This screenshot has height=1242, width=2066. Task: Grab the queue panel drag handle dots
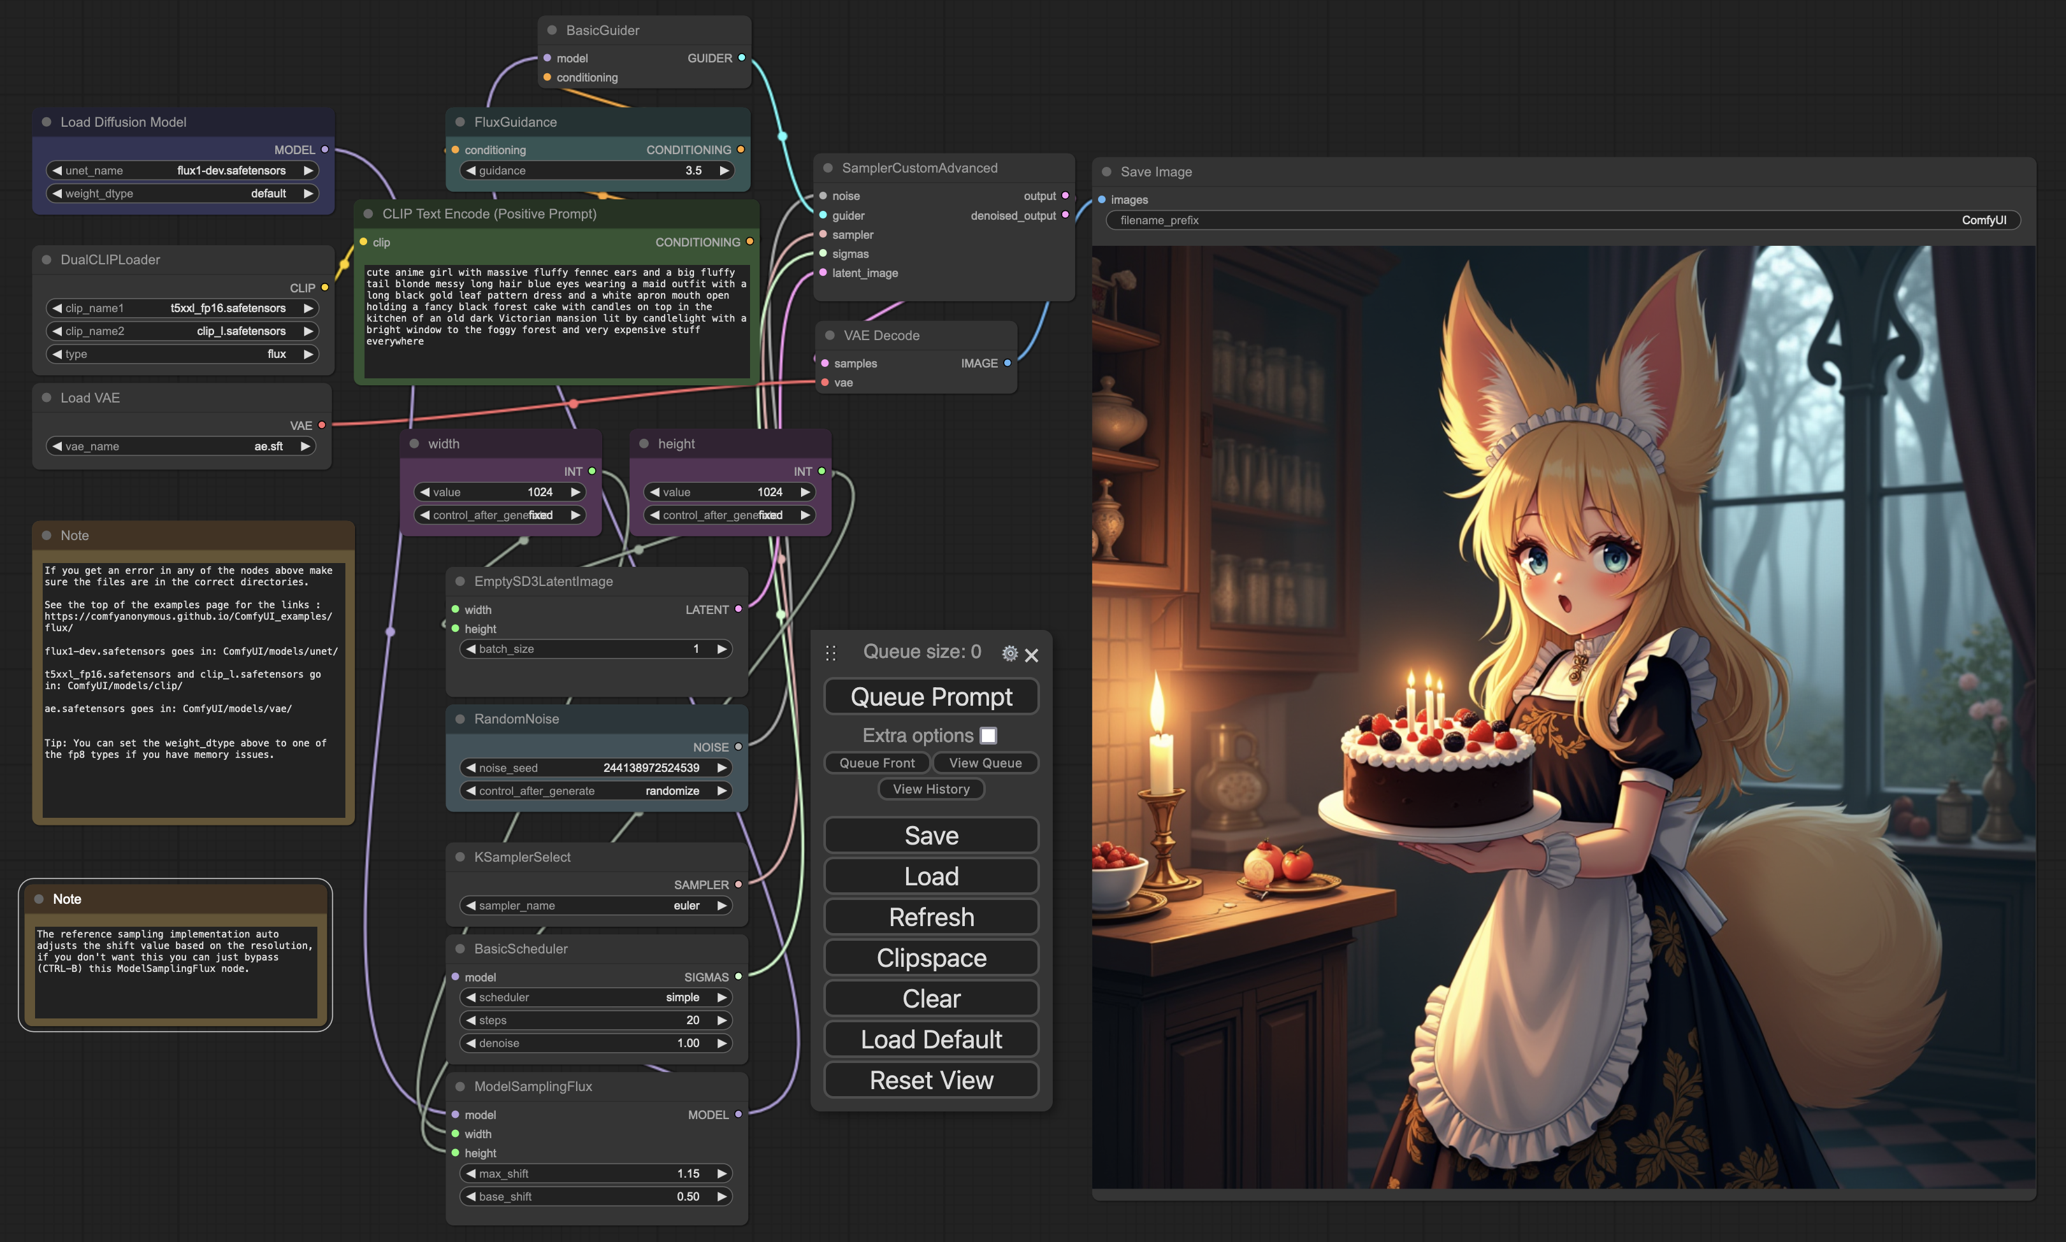coord(830,653)
